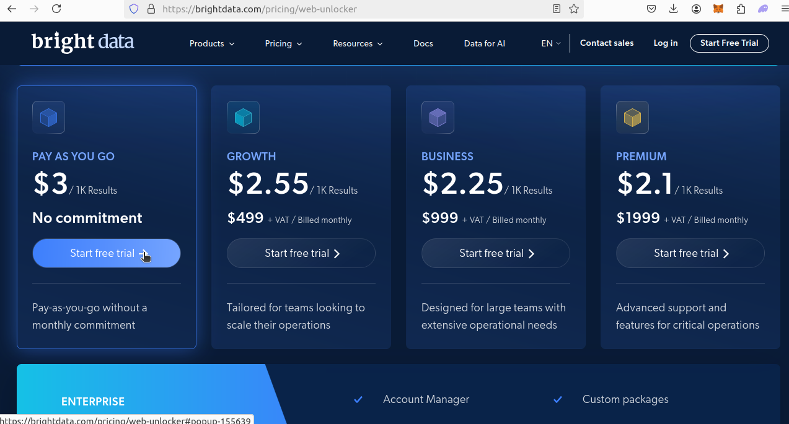The image size is (789, 424).
Task: Start free trial for Growth plan
Action: click(301, 253)
